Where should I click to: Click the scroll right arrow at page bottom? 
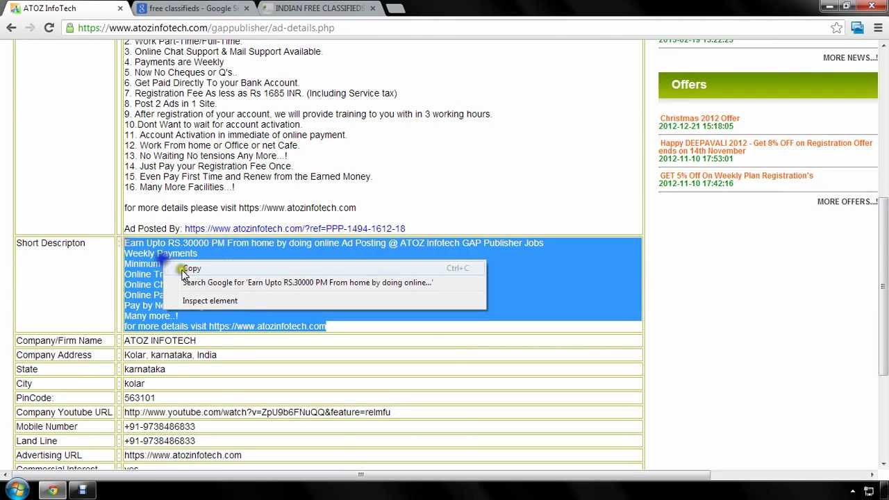(x=872, y=475)
